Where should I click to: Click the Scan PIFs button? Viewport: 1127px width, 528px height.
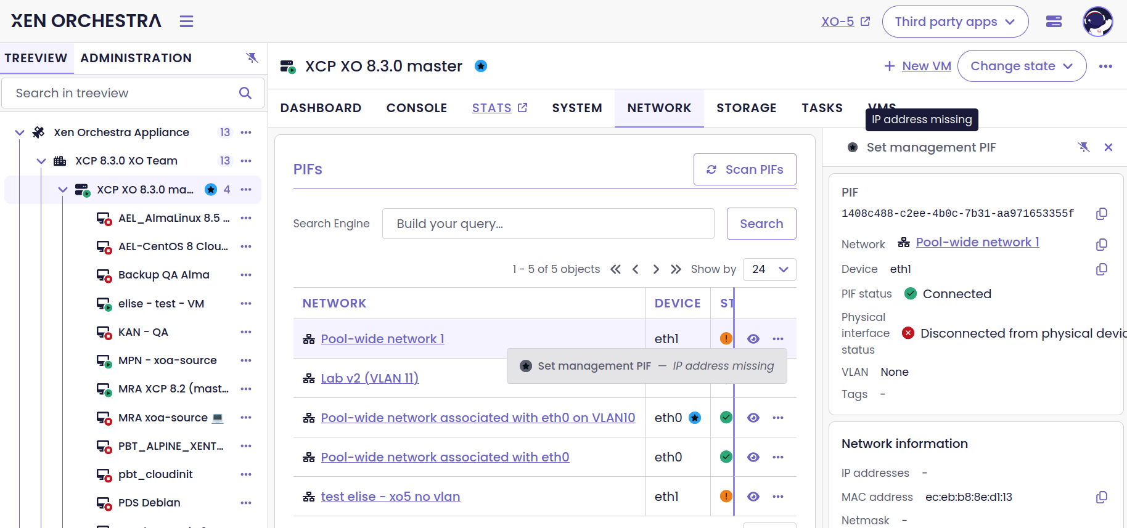tap(745, 169)
